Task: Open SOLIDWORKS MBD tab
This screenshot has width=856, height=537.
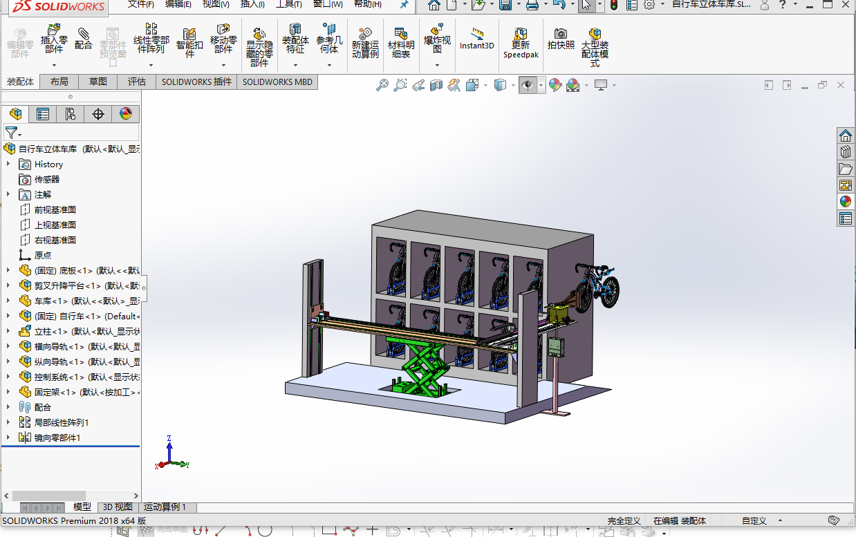Action: (x=277, y=82)
